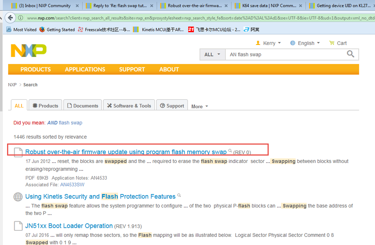The width and height of the screenshot is (375, 245).
Task: Open site information icon in address bar
Action: 21,18
